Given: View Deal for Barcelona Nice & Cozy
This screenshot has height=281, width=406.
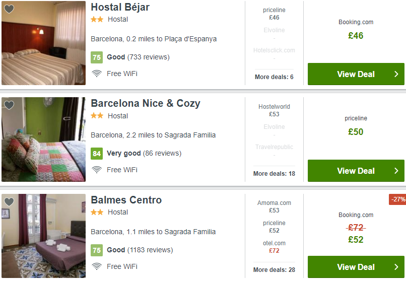Looking at the screenshot, I should 356,171.
